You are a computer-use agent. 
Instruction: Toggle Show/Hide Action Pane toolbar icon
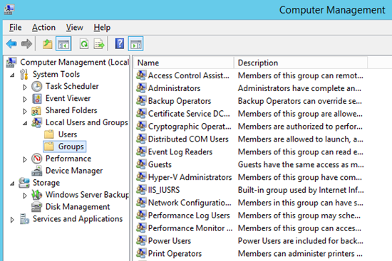135,44
